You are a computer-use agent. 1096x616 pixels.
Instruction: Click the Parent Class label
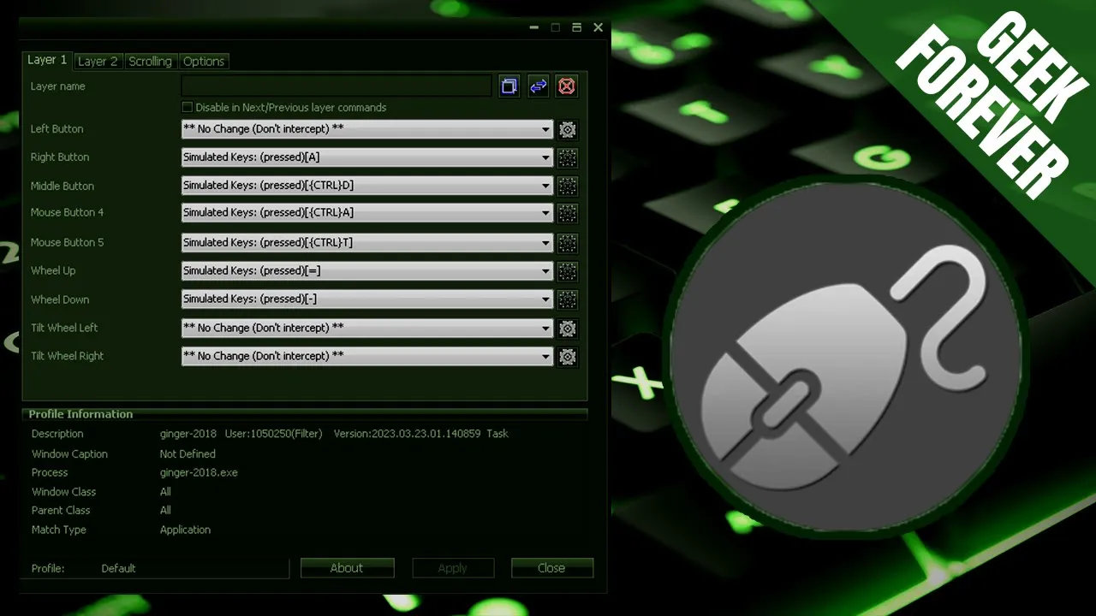pos(61,511)
